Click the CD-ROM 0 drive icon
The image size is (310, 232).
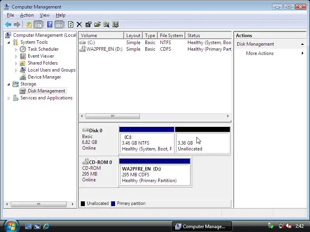(85, 162)
